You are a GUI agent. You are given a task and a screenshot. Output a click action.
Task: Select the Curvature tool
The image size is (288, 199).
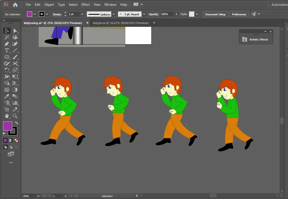coord(15,44)
